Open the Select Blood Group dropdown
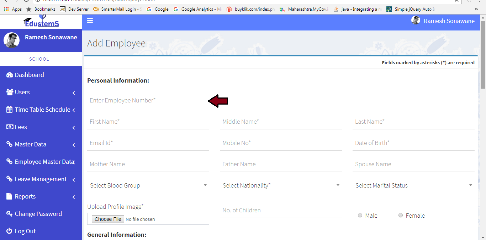Image resolution: width=486 pixels, height=240 pixels. pyautogui.click(x=148, y=185)
